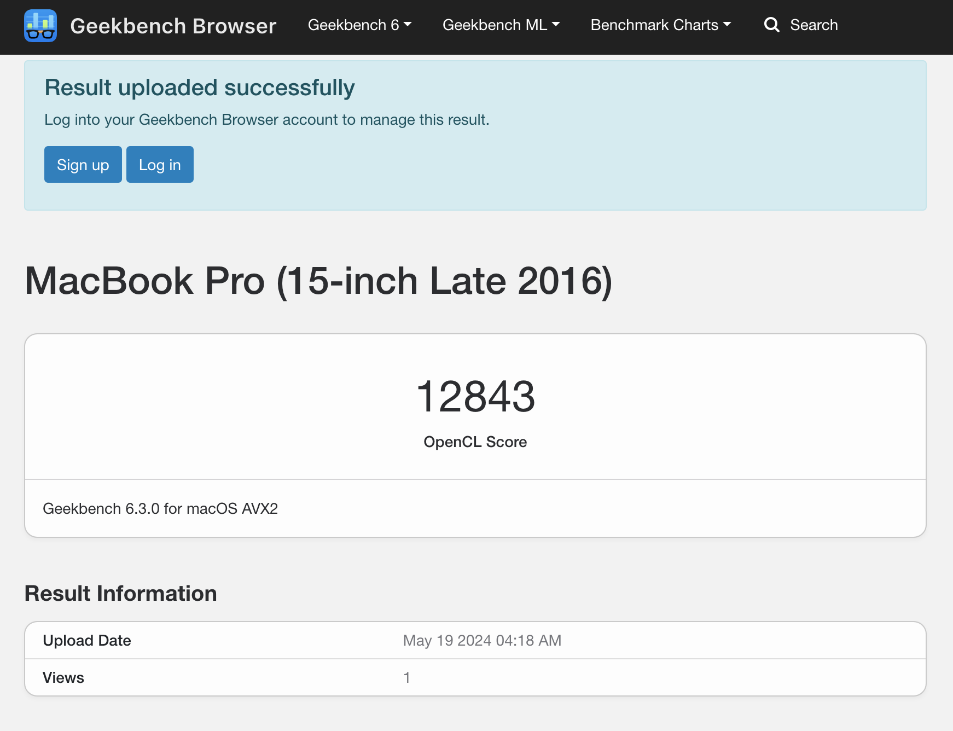Open the Geekbench 6 dropdown menu
Image resolution: width=953 pixels, height=731 pixels.
coord(359,25)
